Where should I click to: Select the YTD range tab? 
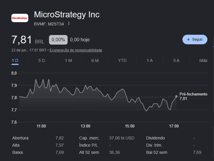click(122, 60)
